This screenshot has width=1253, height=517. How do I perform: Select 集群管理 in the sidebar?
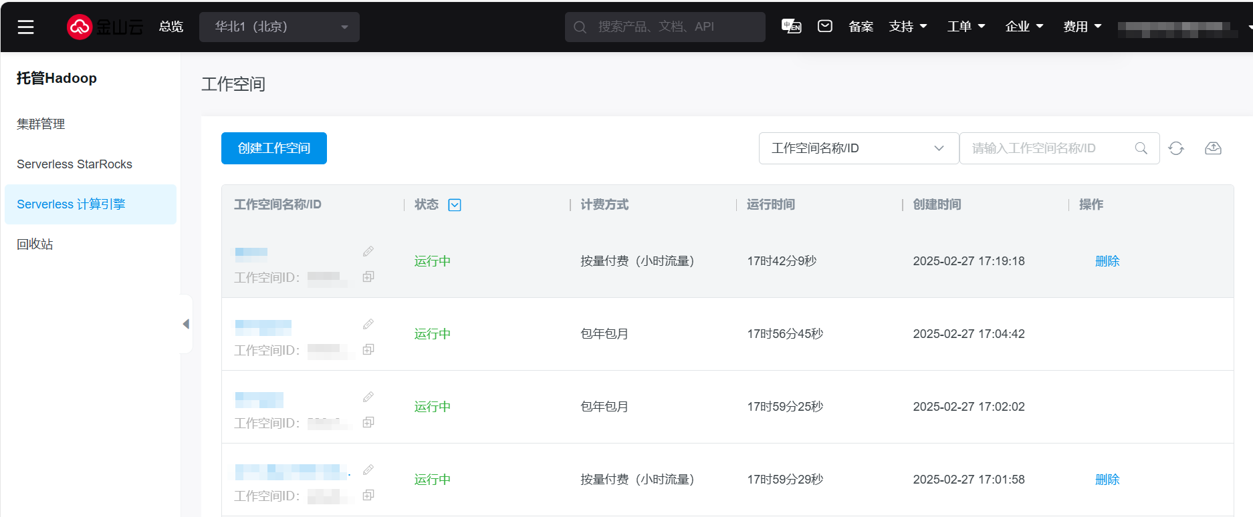pos(41,124)
